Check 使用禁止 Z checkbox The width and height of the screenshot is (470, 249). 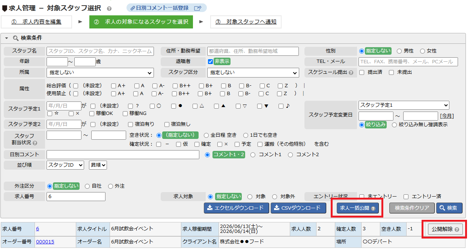(280, 94)
